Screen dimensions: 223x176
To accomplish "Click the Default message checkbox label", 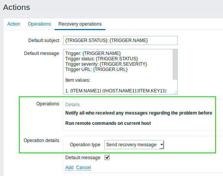I will [82, 158].
